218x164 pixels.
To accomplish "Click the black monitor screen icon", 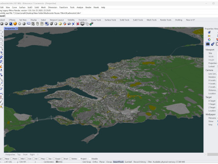I will point(82,24).
